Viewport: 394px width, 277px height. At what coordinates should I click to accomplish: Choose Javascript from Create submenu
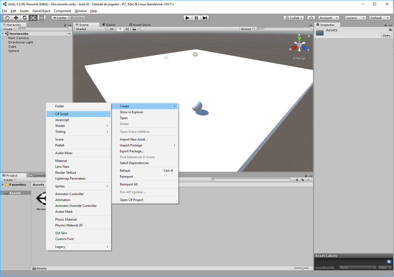point(79,120)
